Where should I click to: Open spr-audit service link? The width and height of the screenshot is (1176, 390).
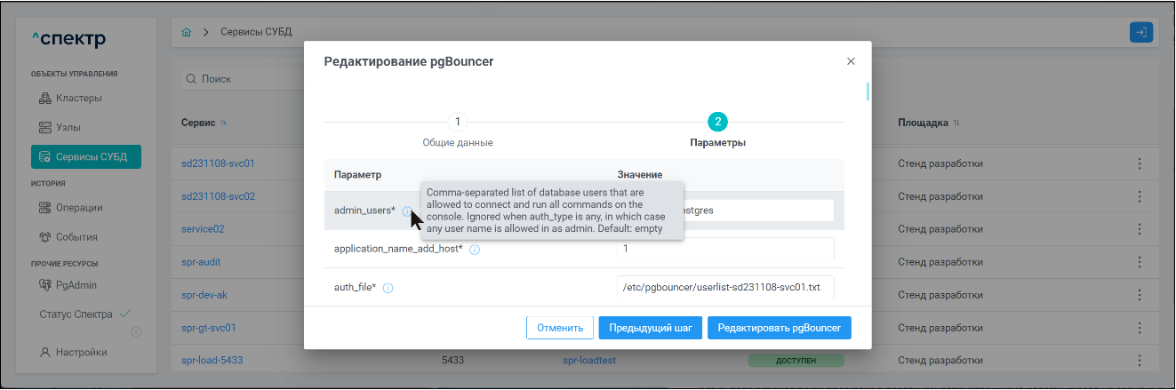(x=201, y=262)
